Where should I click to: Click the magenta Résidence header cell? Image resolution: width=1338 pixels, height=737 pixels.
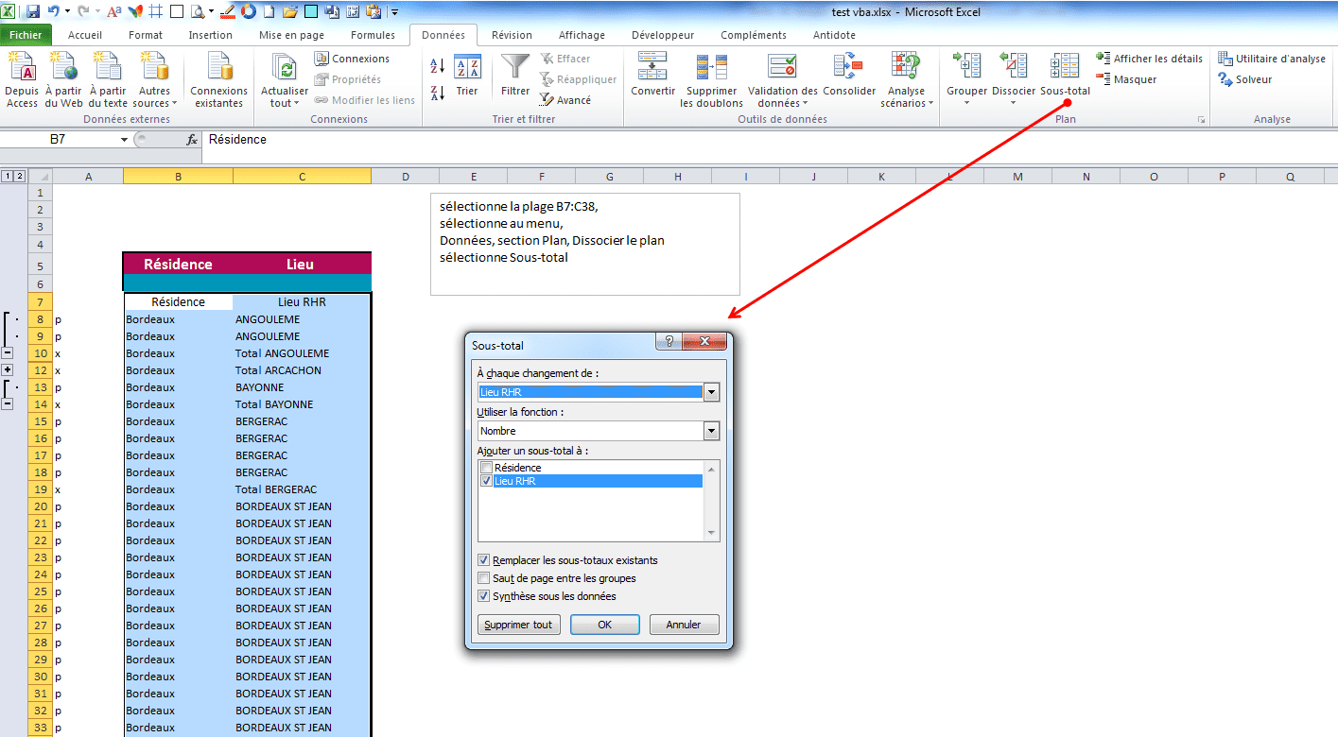pos(178,265)
